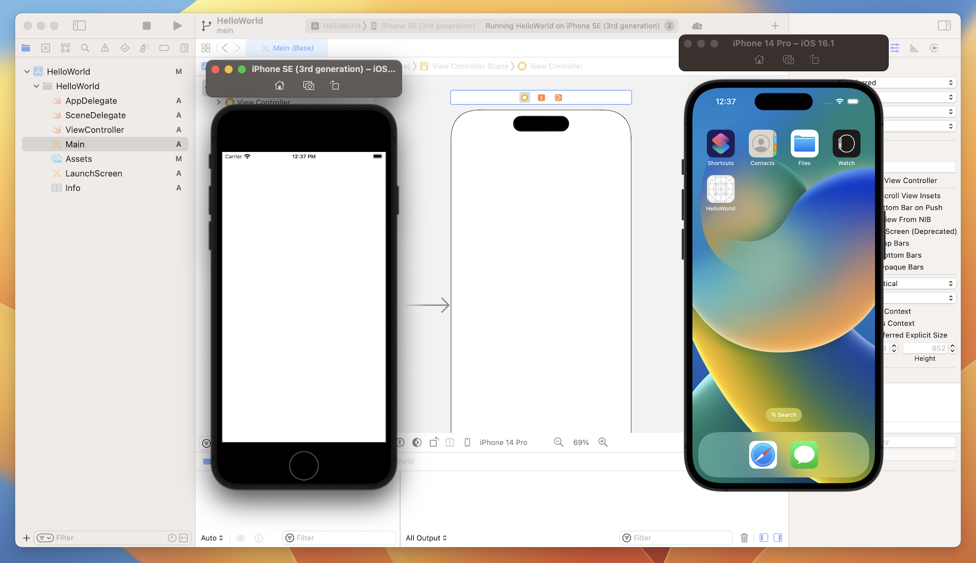Stop the running HelloWorld app
This screenshot has width=976, height=563.
[x=146, y=26]
